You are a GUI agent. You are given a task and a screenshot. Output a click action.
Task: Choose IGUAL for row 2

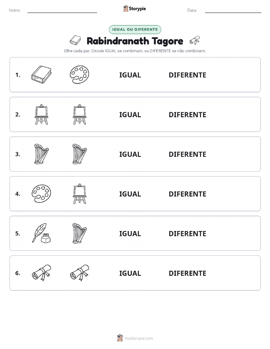[x=130, y=115]
